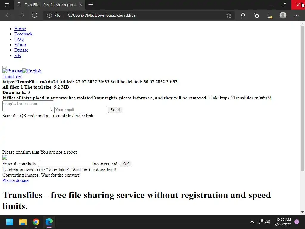Open the Donate link
The image size is (305, 229).
click(21, 50)
